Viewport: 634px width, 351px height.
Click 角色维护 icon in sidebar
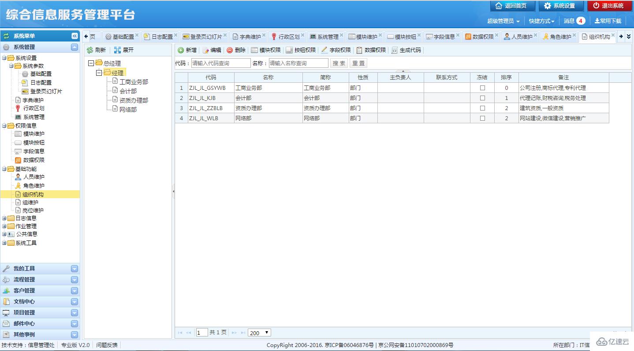click(18, 186)
